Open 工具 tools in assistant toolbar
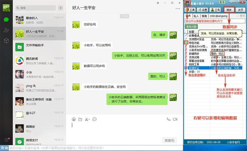247x151 pixels. pyautogui.click(x=190, y=10)
